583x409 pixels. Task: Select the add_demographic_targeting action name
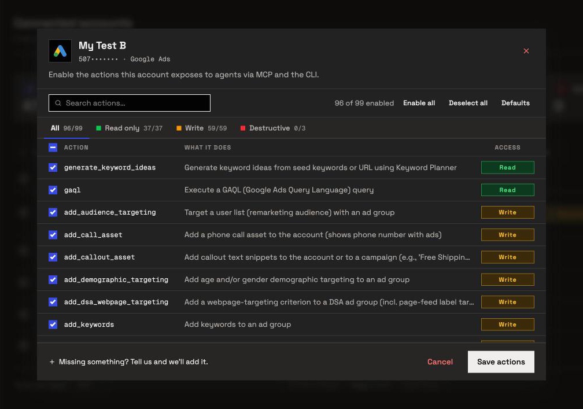pyautogui.click(x=116, y=279)
